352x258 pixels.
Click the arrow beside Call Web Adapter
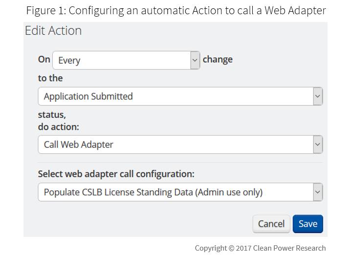pyautogui.click(x=318, y=144)
